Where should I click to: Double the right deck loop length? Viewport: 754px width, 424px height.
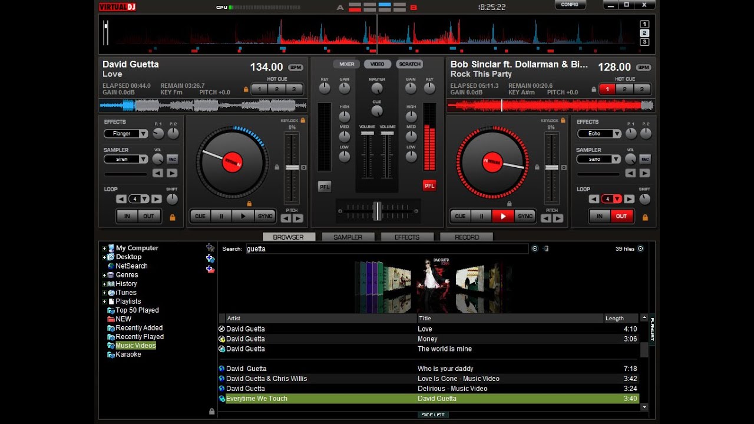click(629, 199)
